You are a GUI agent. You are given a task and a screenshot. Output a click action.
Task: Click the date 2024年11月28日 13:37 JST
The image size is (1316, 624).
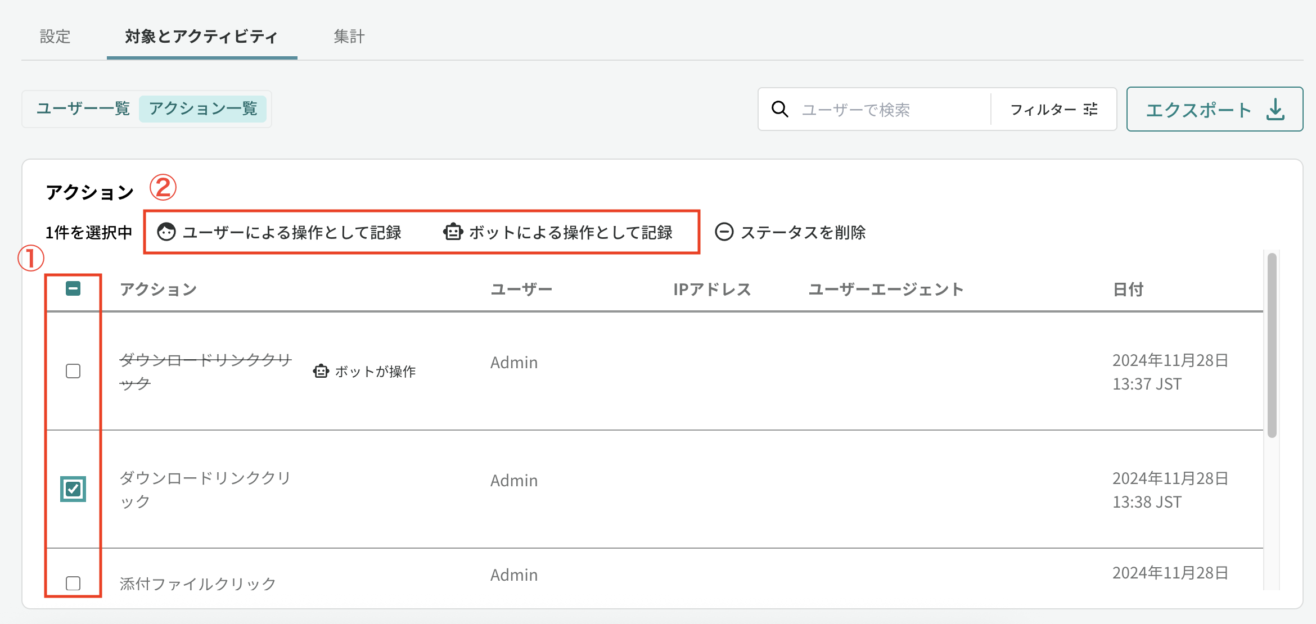coord(1170,372)
